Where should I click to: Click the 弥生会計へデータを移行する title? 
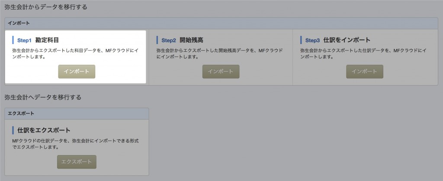tap(43, 97)
